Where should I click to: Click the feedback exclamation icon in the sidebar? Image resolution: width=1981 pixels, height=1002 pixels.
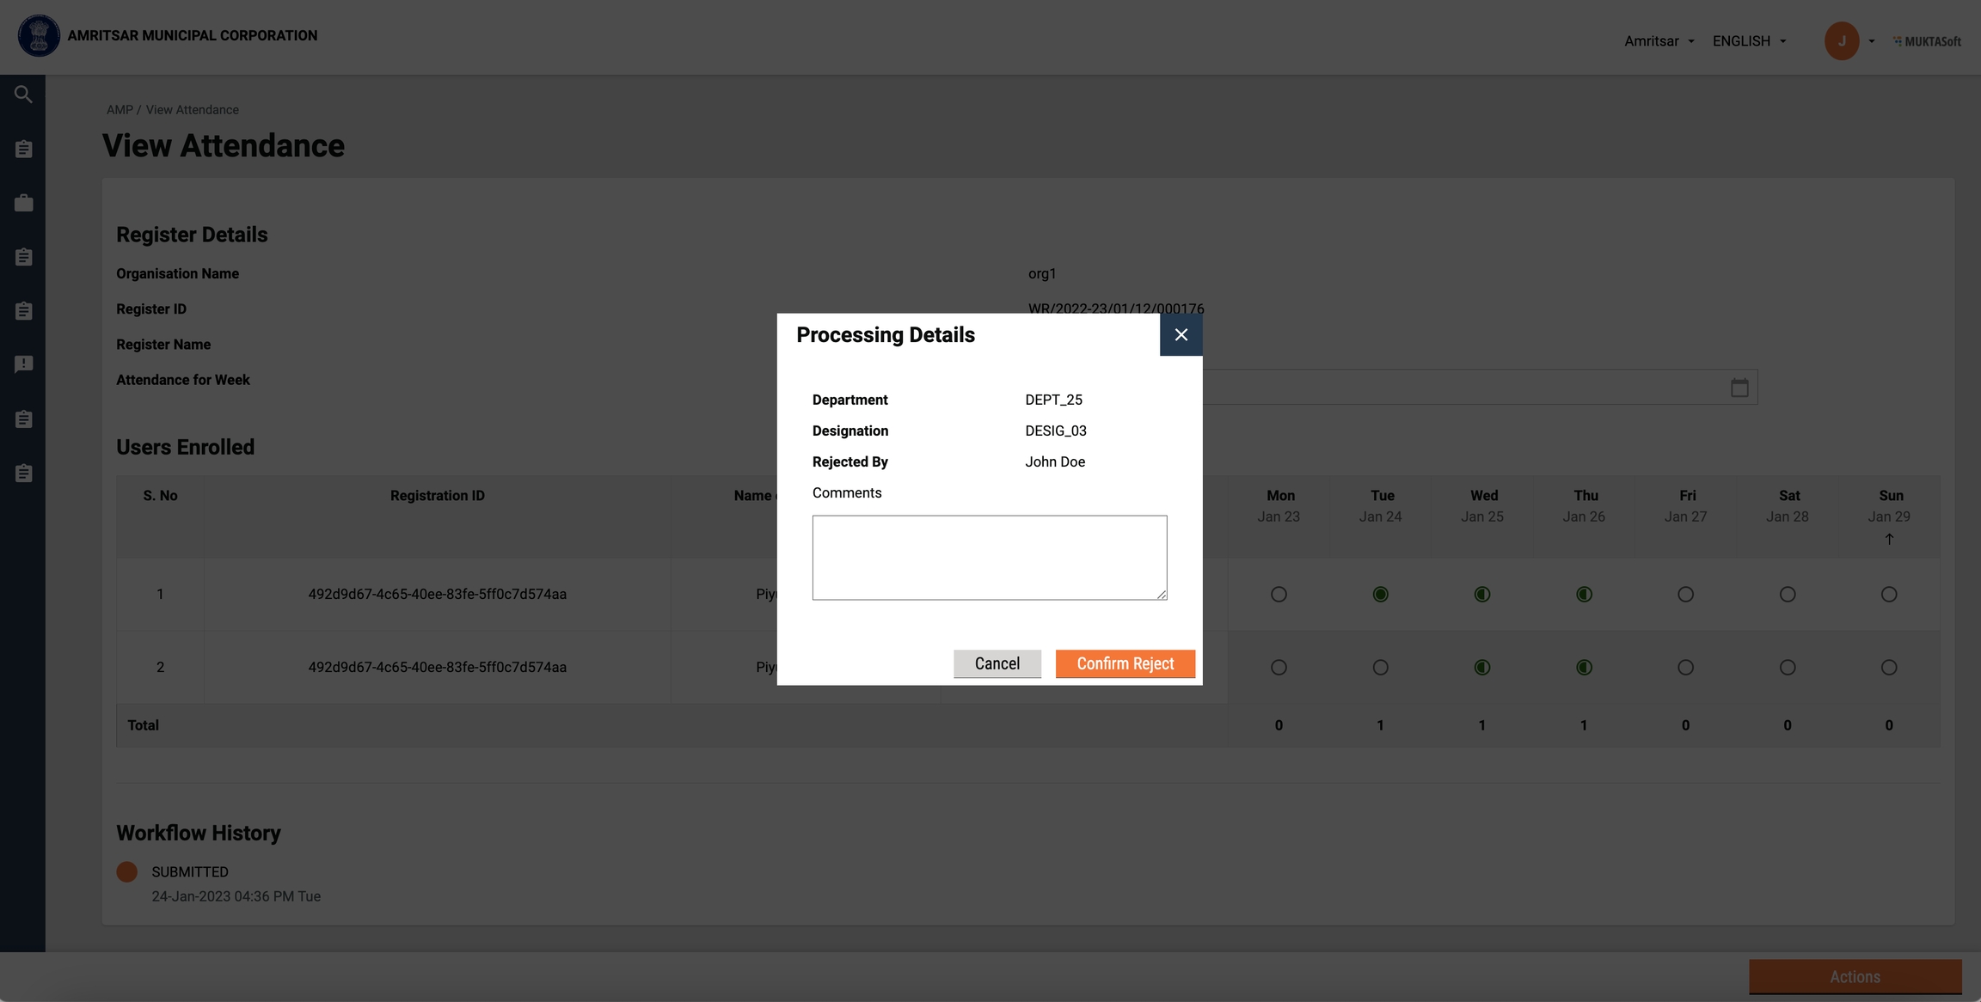pyautogui.click(x=23, y=364)
